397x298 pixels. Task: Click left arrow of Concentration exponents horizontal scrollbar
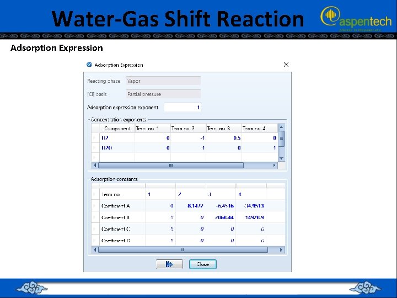[x=95, y=165]
